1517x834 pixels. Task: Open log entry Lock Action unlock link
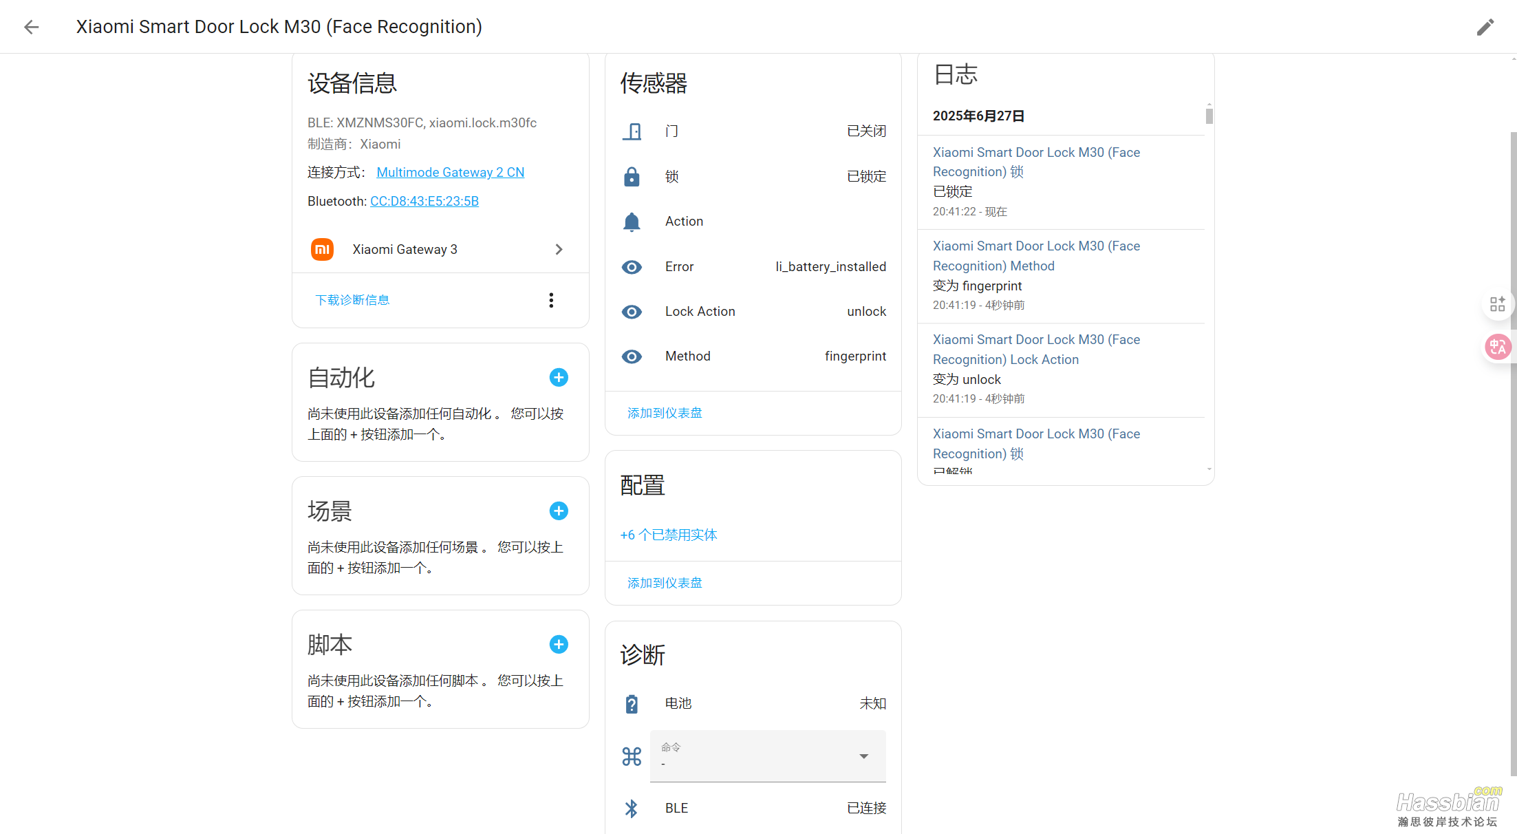click(x=1036, y=350)
